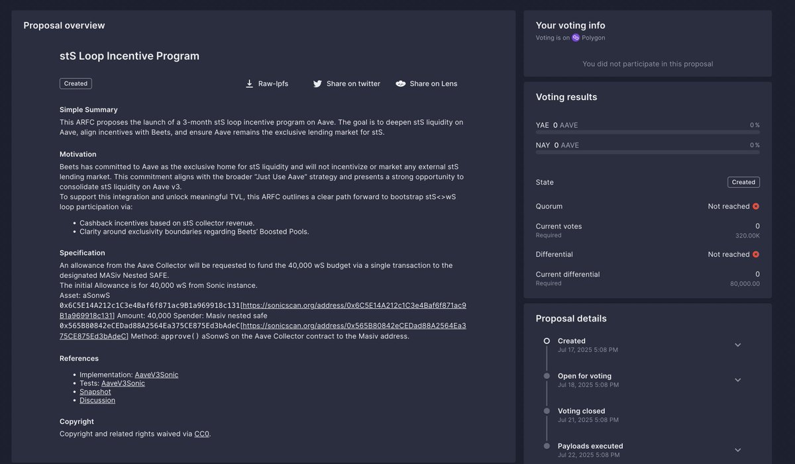Screen dimensions: 795x464
Task: Click the Twitter bird icon
Action: [x=317, y=84]
